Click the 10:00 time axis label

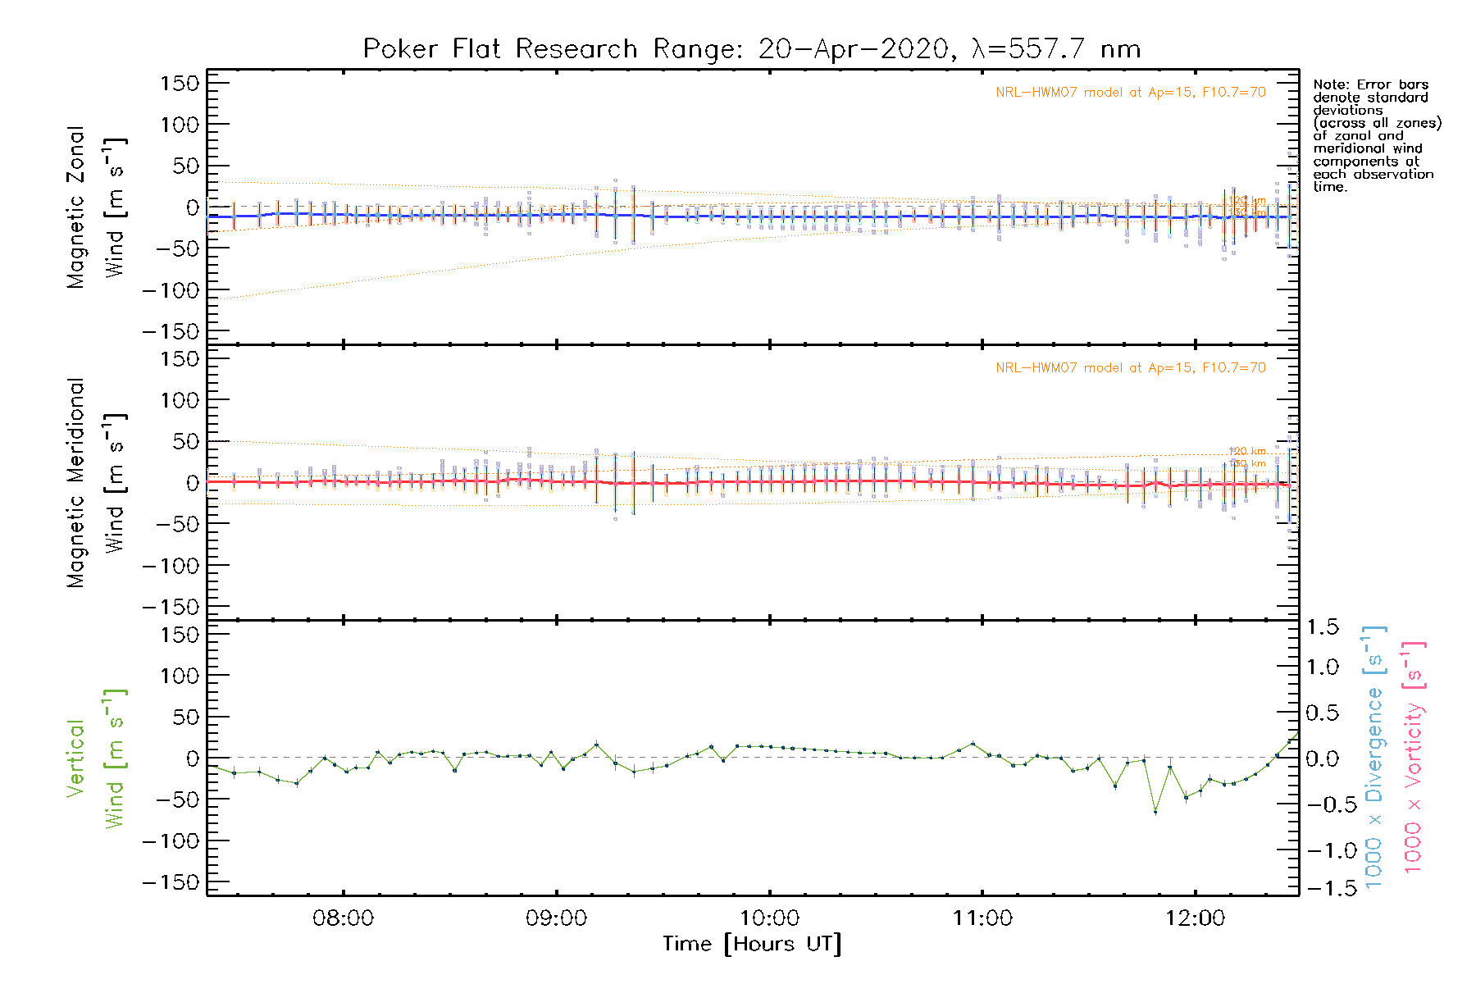[769, 918]
